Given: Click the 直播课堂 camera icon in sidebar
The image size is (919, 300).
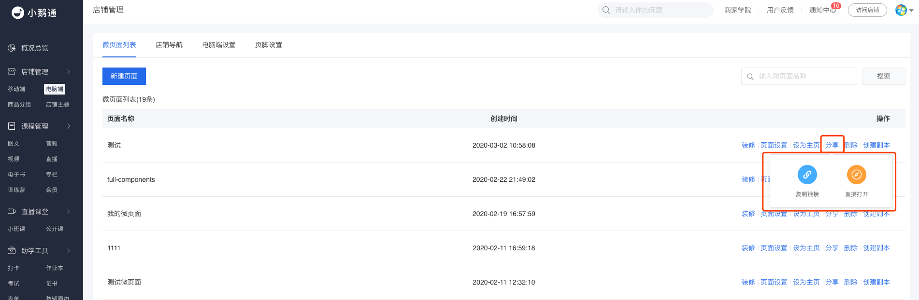Looking at the screenshot, I should coord(12,211).
